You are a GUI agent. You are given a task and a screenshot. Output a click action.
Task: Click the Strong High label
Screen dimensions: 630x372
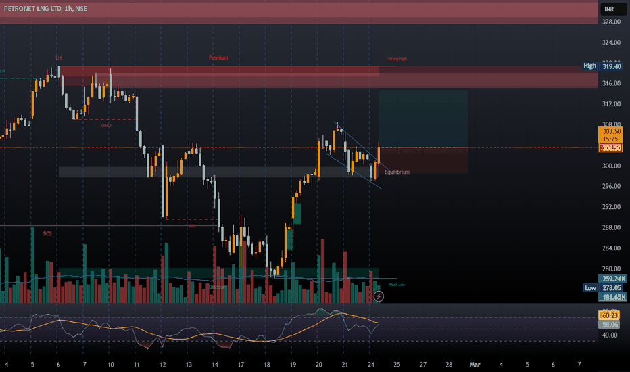click(x=397, y=59)
